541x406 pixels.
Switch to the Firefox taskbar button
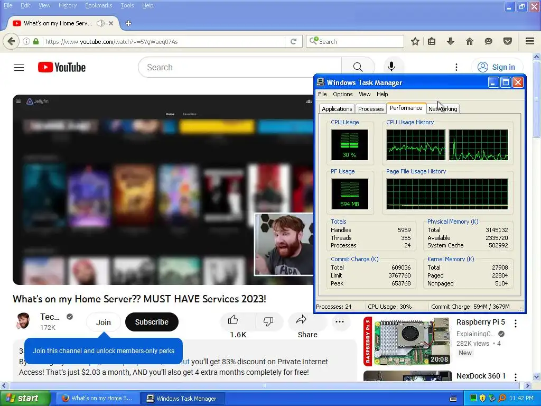click(98, 399)
